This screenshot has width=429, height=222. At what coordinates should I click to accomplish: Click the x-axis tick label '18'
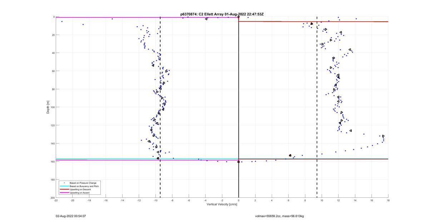click(x=388, y=201)
